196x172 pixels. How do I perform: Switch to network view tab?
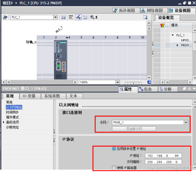tap(154, 11)
